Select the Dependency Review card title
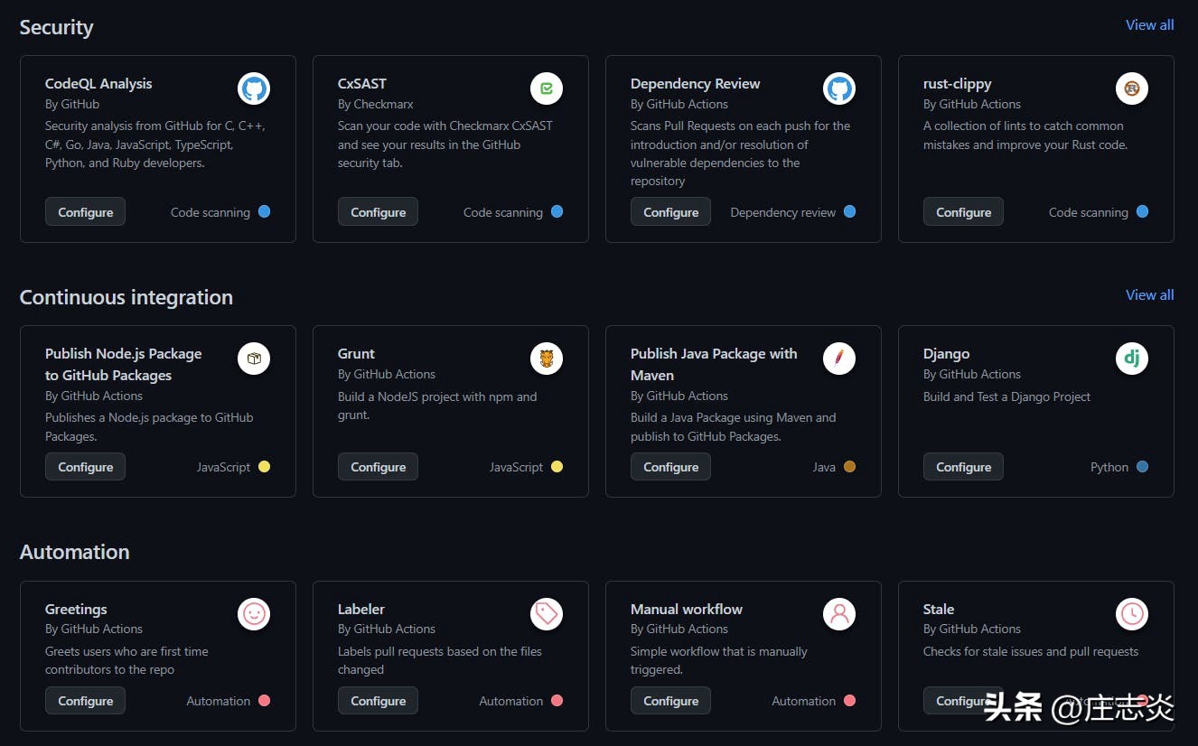Screen dimensions: 1198x746 (x=695, y=84)
